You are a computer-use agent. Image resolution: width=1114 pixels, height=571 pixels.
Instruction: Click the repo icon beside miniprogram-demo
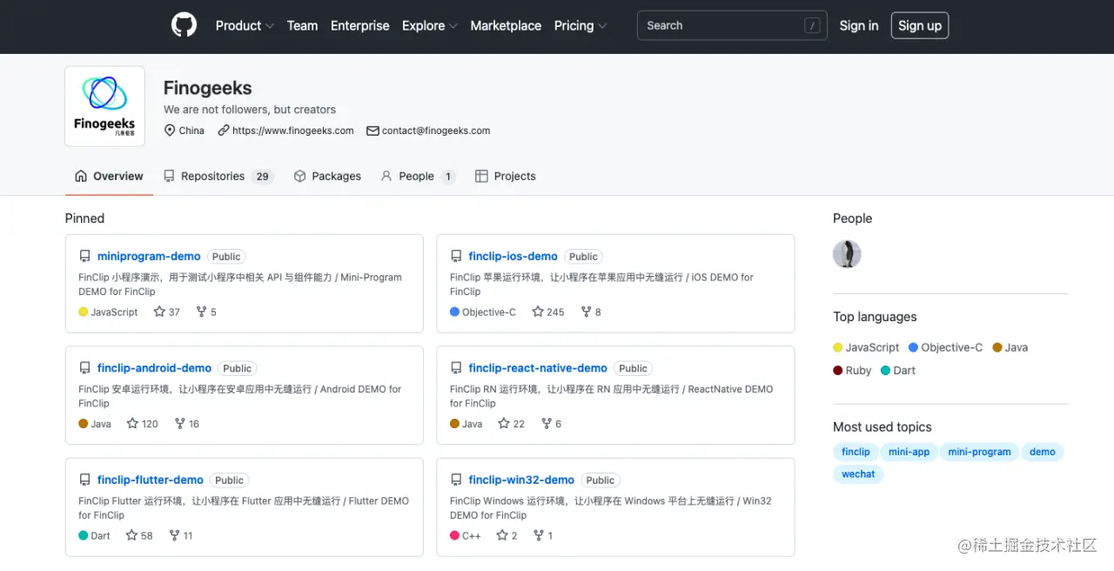click(x=84, y=257)
